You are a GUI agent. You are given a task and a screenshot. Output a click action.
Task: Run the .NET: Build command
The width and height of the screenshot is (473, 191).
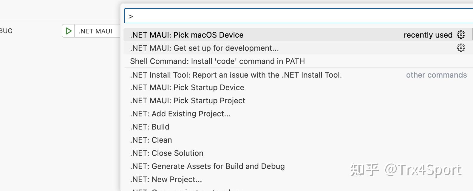tap(149, 127)
